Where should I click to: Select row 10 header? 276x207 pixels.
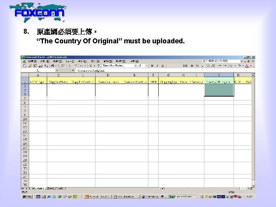(x=25, y=119)
